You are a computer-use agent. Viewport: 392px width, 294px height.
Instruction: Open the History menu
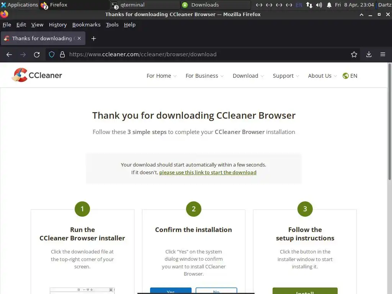coord(58,25)
